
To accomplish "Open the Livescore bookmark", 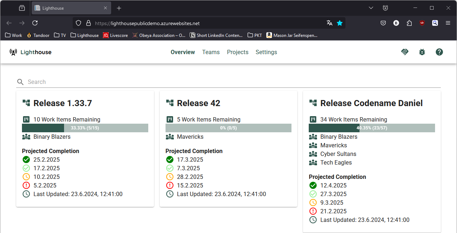I will (x=115, y=35).
